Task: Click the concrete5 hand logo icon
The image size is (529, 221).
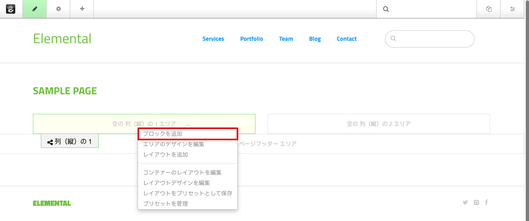Action: (11, 9)
